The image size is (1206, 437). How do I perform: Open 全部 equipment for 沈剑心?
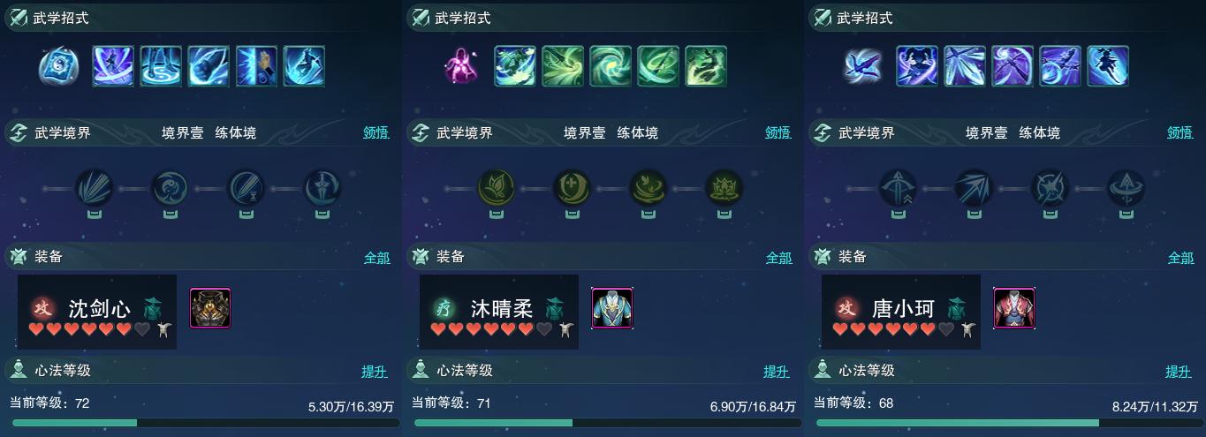377,258
